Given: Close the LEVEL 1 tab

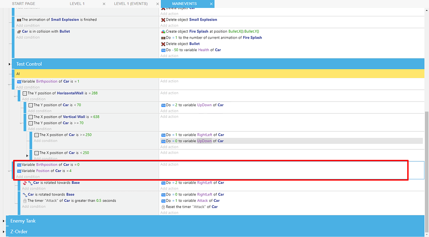Looking at the screenshot, I should [x=104, y=4].
